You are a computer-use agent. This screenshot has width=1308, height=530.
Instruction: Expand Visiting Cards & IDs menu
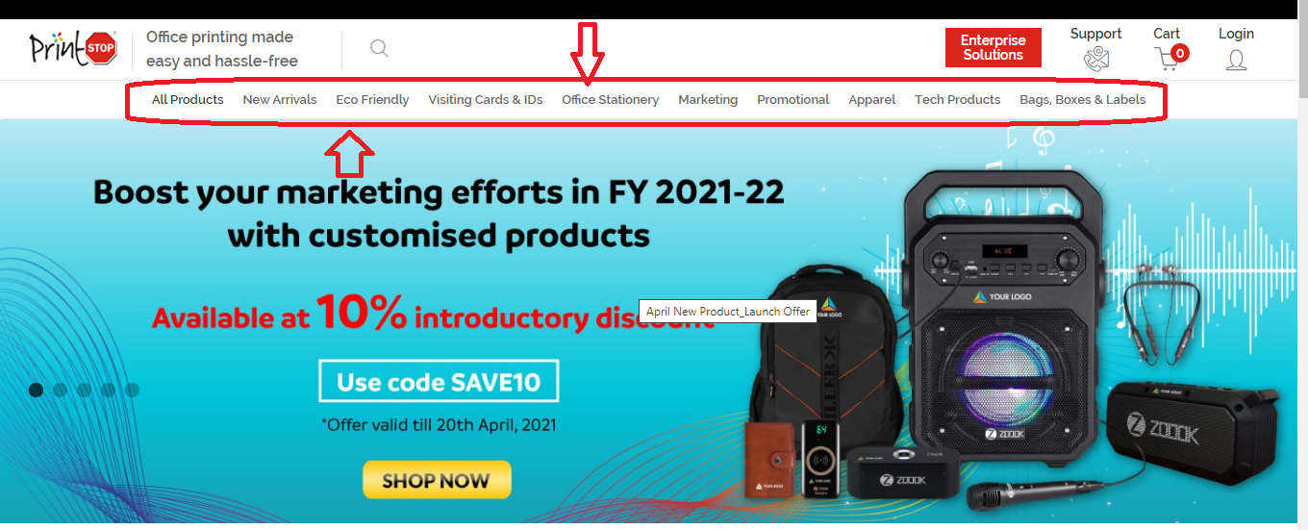486,99
